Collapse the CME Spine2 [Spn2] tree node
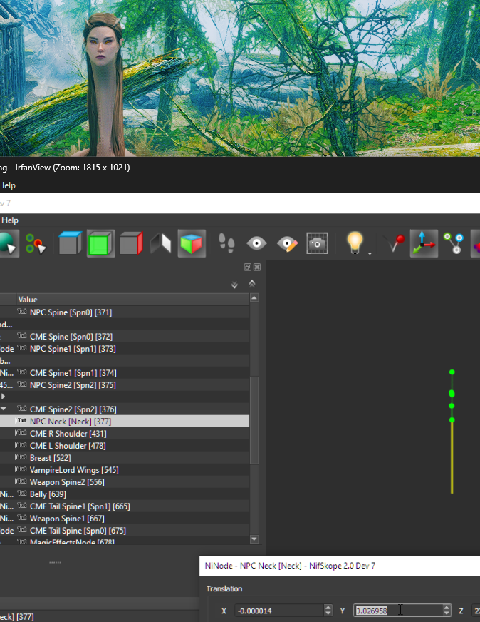This screenshot has width=480, height=622. tap(4, 409)
